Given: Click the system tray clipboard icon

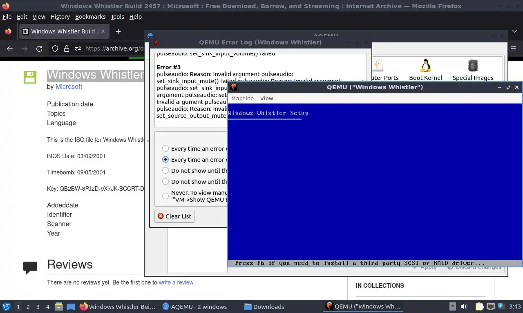Looking at the screenshot, I should [479, 306].
